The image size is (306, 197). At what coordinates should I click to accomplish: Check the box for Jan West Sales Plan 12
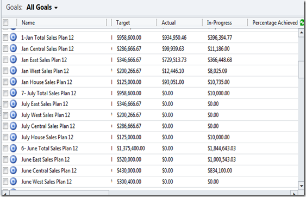click(5, 71)
